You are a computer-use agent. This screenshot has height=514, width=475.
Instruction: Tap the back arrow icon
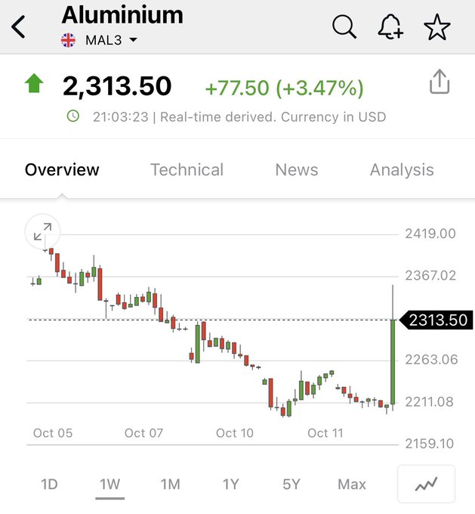19,27
